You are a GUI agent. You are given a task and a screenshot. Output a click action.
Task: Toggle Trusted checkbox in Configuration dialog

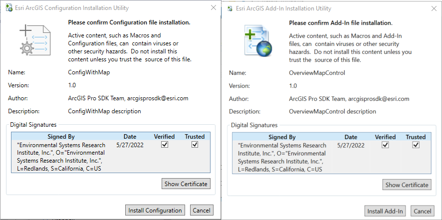[x=195, y=144]
